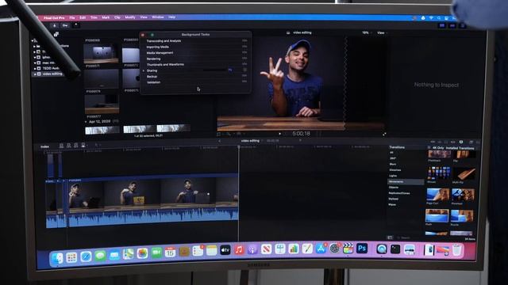Open the File menu
The height and width of the screenshot is (285, 508).
72,17
